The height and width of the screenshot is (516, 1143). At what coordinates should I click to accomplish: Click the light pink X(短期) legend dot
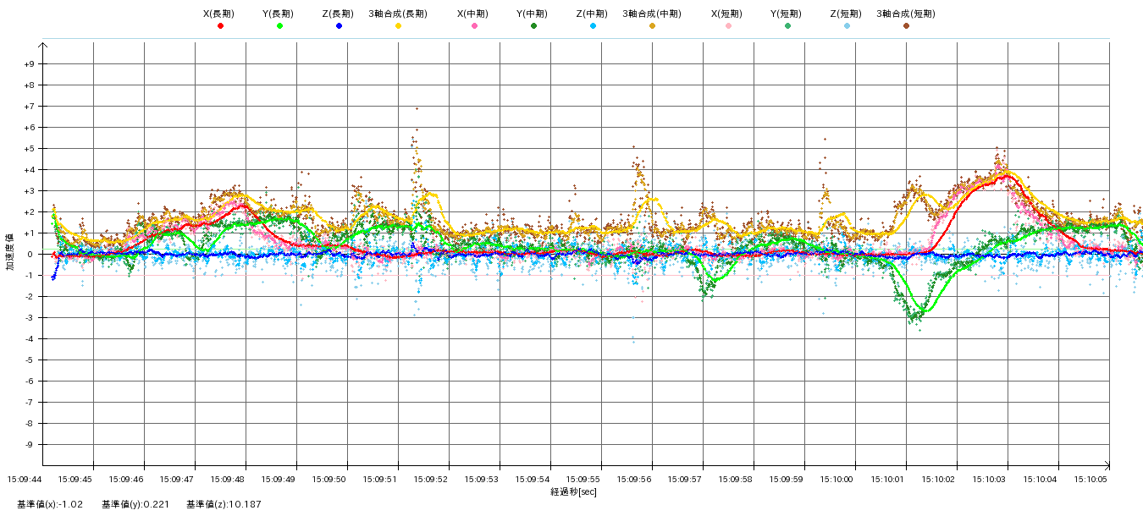tap(728, 26)
